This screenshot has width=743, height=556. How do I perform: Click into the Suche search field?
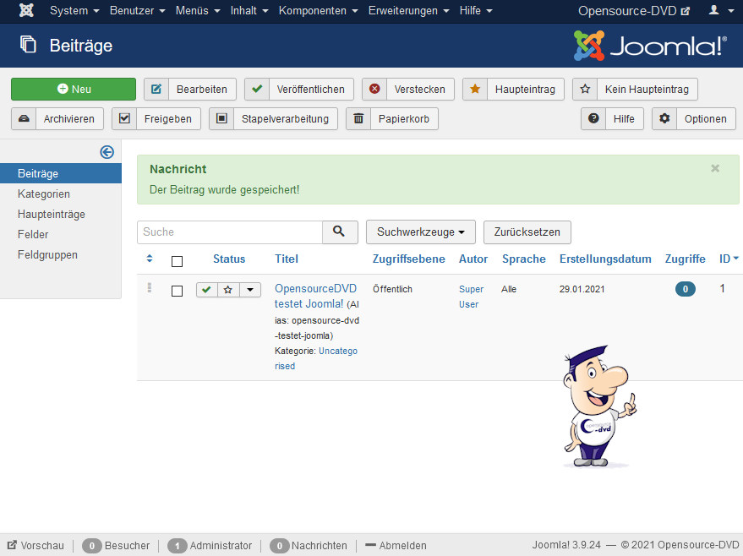pyautogui.click(x=230, y=232)
